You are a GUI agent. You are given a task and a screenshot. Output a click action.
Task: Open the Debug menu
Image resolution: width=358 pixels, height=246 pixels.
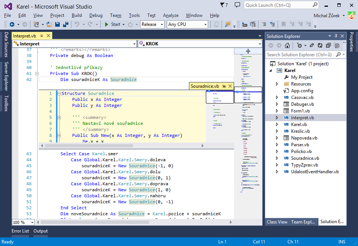click(x=96, y=15)
